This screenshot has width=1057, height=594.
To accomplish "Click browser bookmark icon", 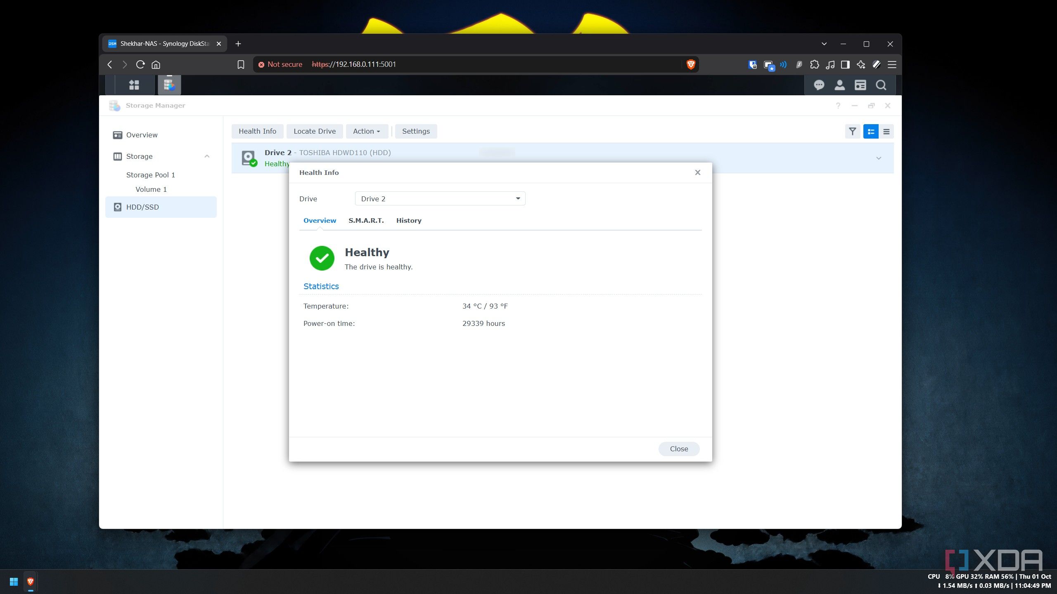I will (241, 64).
